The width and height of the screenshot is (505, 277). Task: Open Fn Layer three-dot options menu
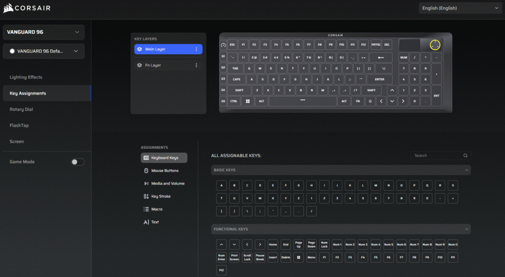(x=196, y=65)
